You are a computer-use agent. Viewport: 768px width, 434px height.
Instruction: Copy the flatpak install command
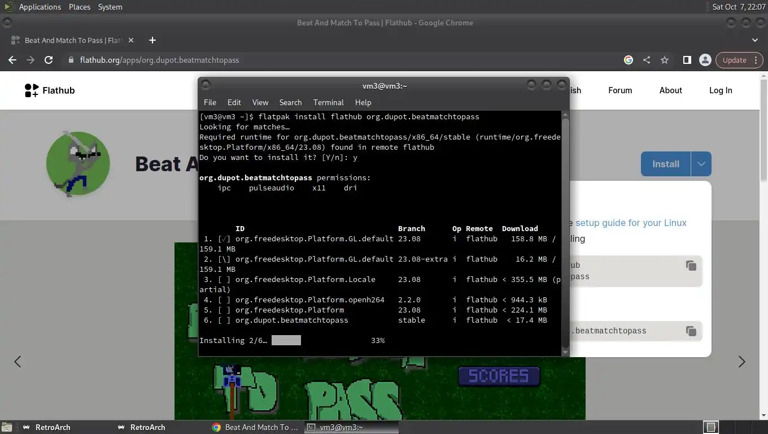691,266
